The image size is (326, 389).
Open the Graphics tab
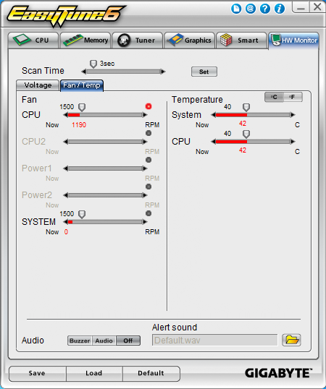(x=189, y=40)
